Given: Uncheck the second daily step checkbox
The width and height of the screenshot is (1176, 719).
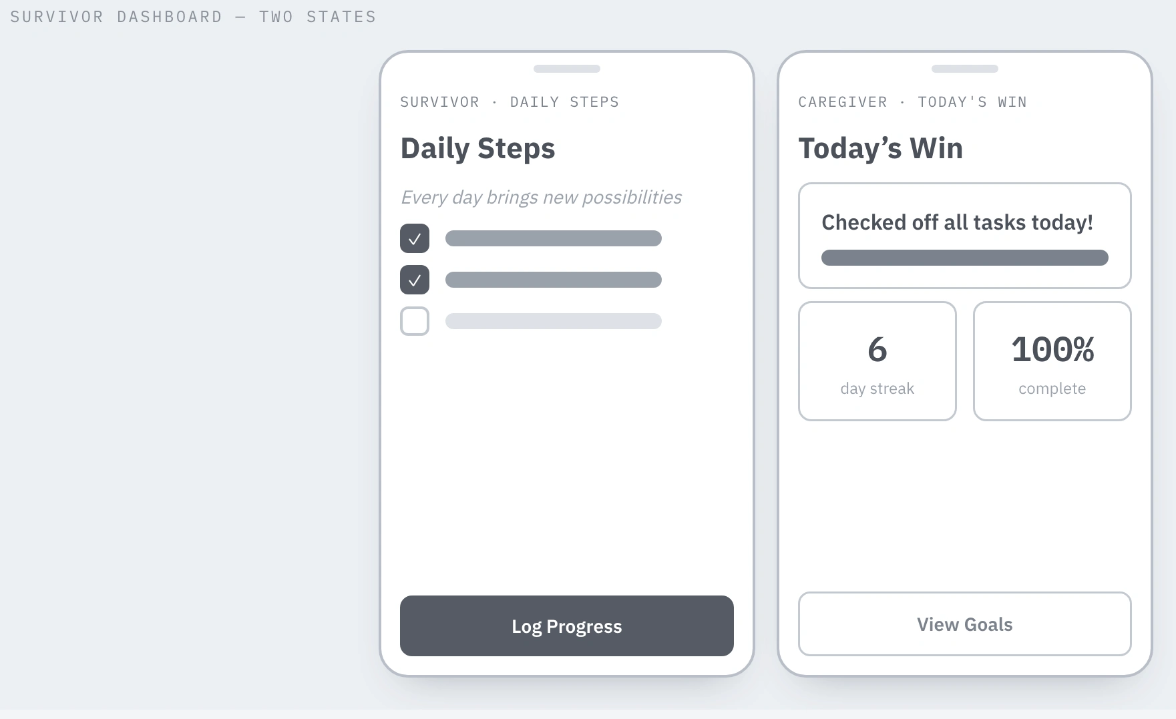Looking at the screenshot, I should click(x=415, y=280).
